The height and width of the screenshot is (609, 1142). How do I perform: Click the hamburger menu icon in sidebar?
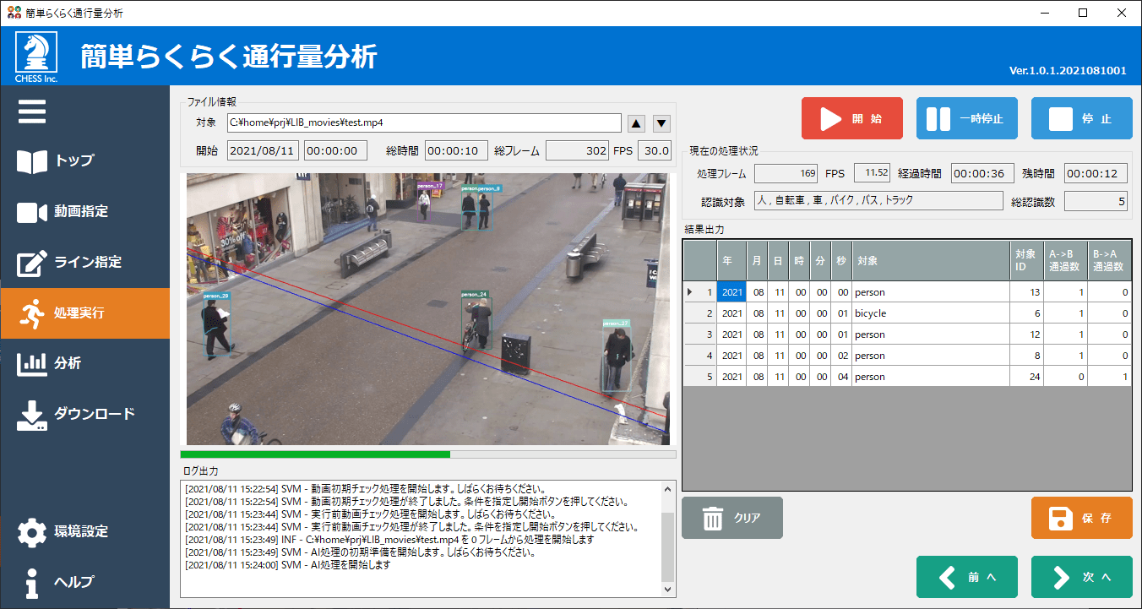point(32,111)
